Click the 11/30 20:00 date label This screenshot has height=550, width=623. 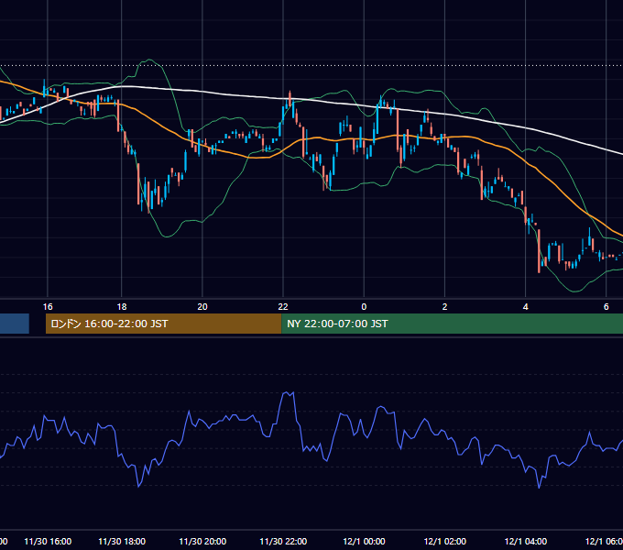pyautogui.click(x=202, y=541)
